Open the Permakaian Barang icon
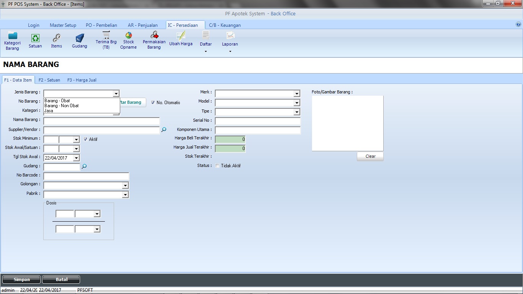Viewport: 523px width, 294px height. pyautogui.click(x=154, y=40)
